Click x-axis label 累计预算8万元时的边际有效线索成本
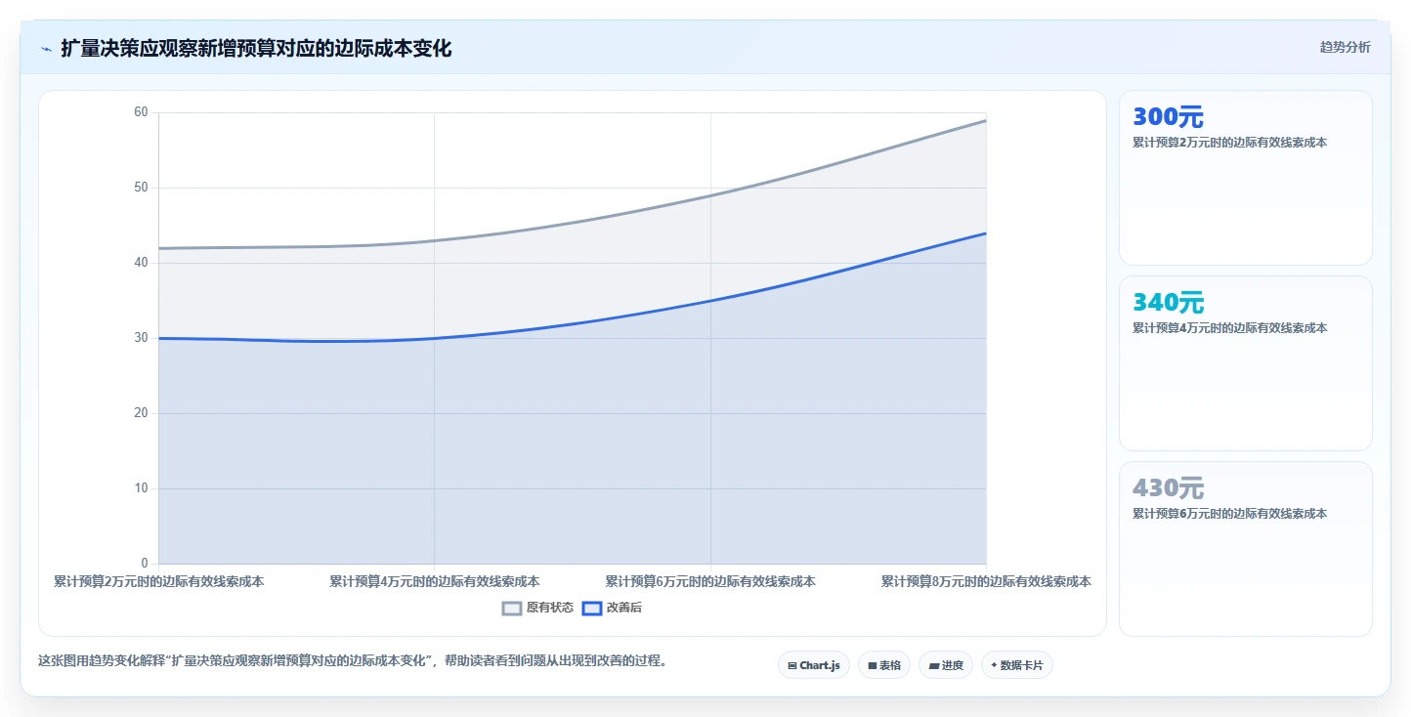The width and height of the screenshot is (1411, 717). tap(986, 581)
